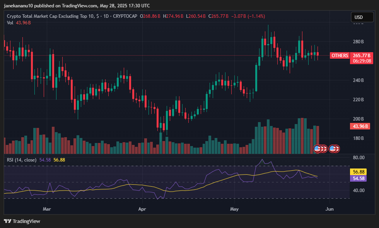This screenshot has width=379, height=228.
Task: Click the 280 B price axis label
Action: point(358,42)
